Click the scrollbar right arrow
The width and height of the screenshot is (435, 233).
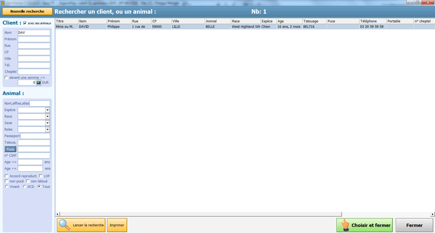click(x=433, y=214)
